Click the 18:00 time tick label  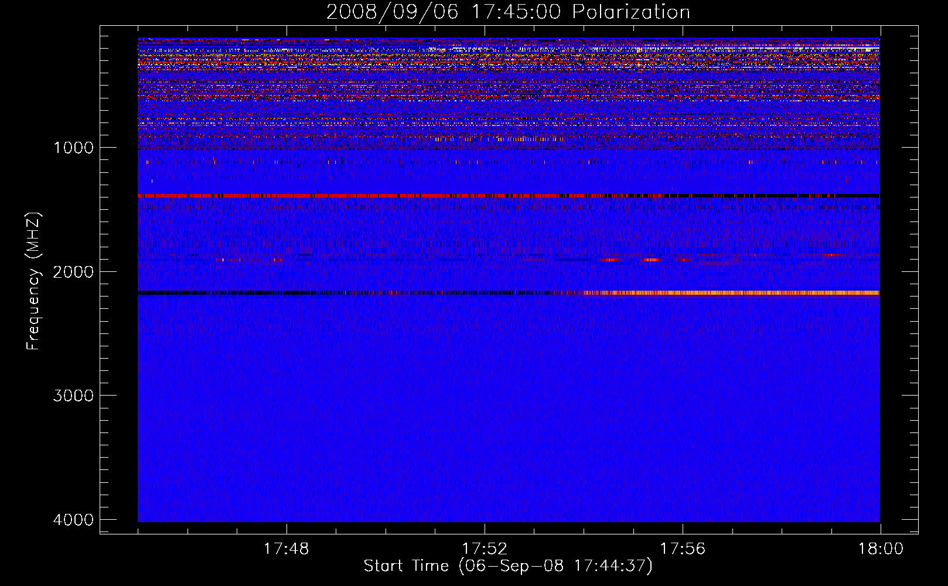pos(880,549)
